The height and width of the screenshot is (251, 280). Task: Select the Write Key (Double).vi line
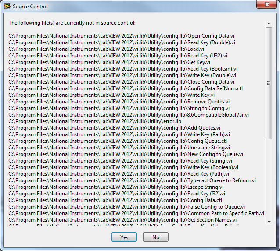(x=122, y=76)
